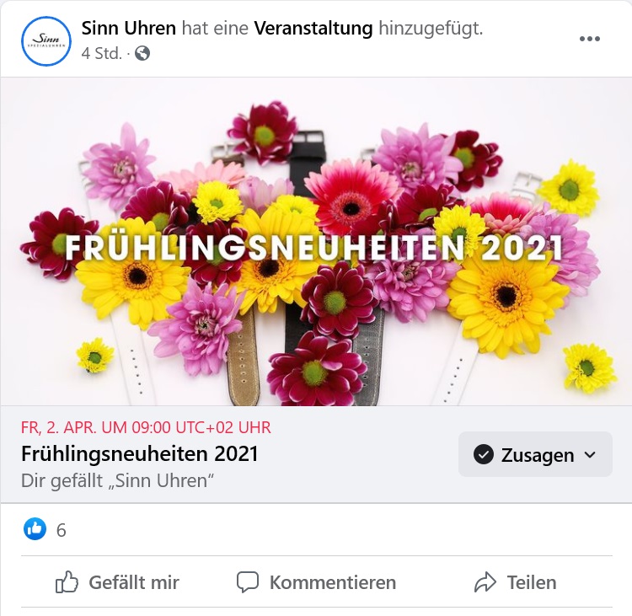The height and width of the screenshot is (616, 632).
Task: Open the Frühlingsneuheiten 2021 event title
Action: [x=139, y=453]
